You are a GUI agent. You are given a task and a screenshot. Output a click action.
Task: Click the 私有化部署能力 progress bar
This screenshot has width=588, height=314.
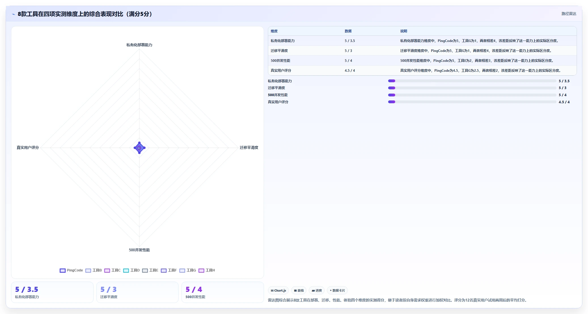point(472,81)
